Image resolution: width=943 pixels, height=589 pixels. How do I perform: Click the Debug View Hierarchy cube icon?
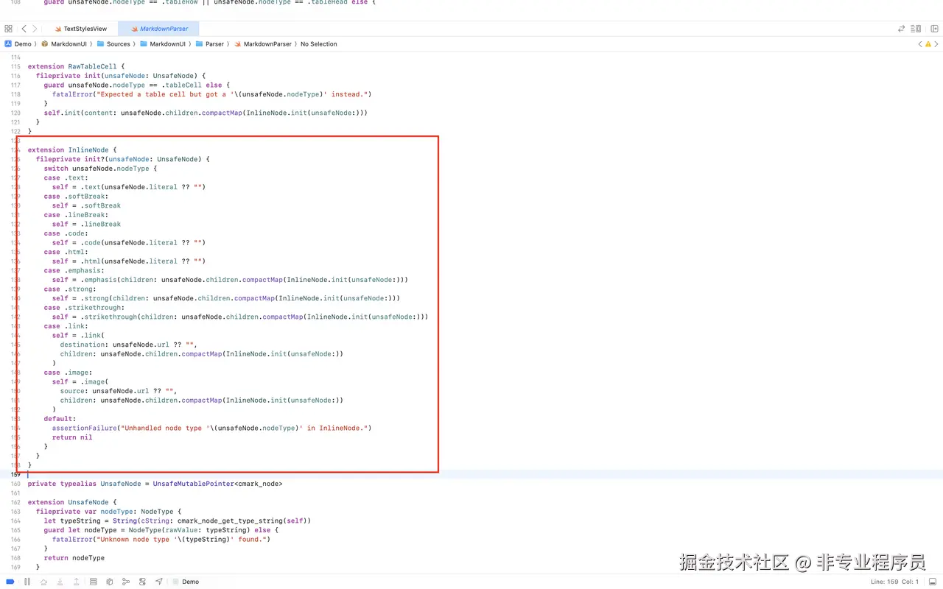[x=111, y=582]
